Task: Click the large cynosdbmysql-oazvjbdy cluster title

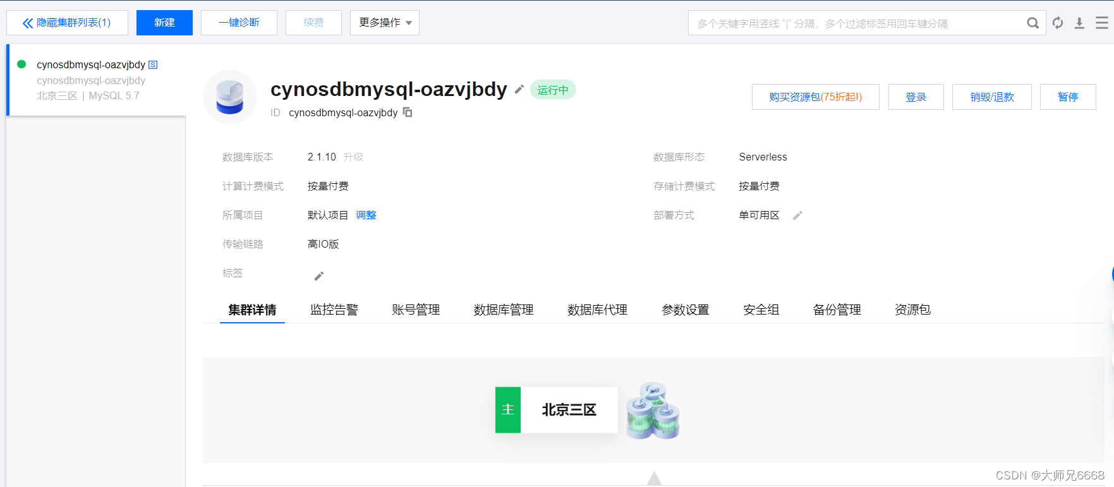Action: [389, 89]
